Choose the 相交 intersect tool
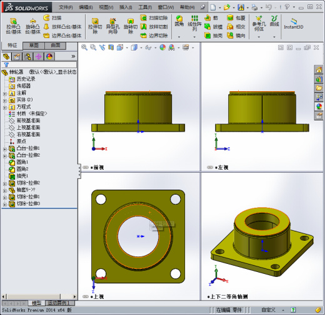Image resolution: width=325 pixels, height=315 pixels. (236, 27)
